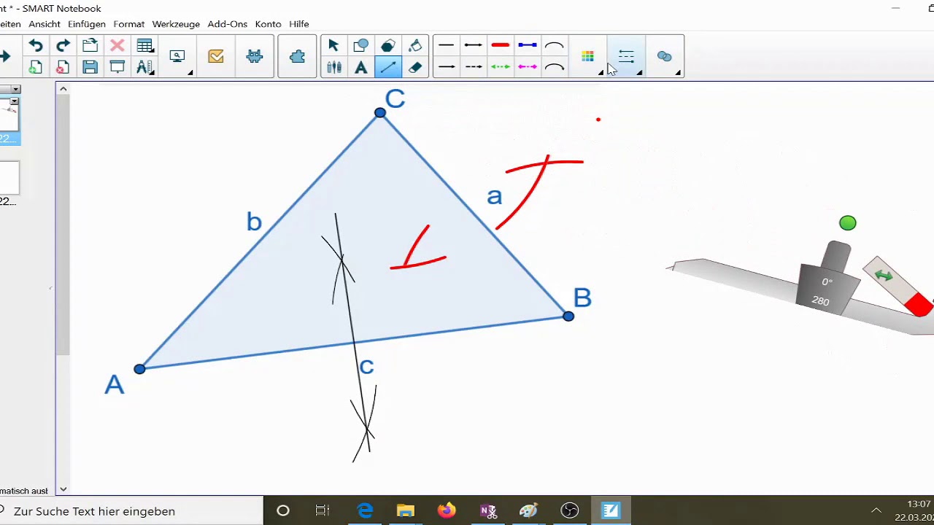Click the scroll down arrow

click(63, 489)
